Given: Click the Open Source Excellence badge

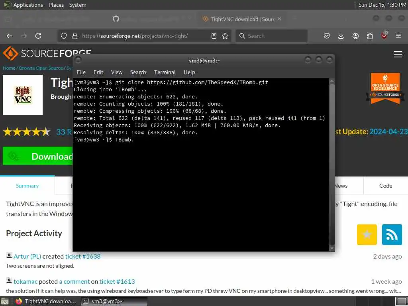Looking at the screenshot, I should click(385, 88).
